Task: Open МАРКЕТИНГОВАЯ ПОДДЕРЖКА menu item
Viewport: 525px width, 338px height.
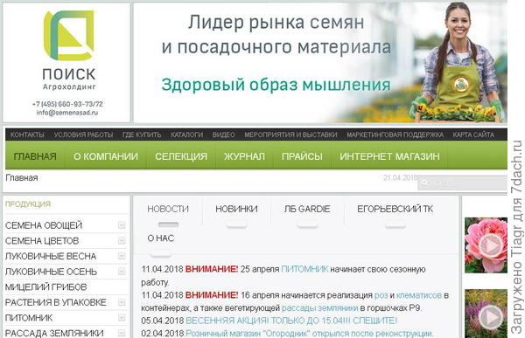Action: [x=395, y=135]
